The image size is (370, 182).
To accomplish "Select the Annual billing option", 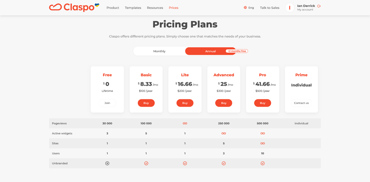I will click(x=211, y=51).
